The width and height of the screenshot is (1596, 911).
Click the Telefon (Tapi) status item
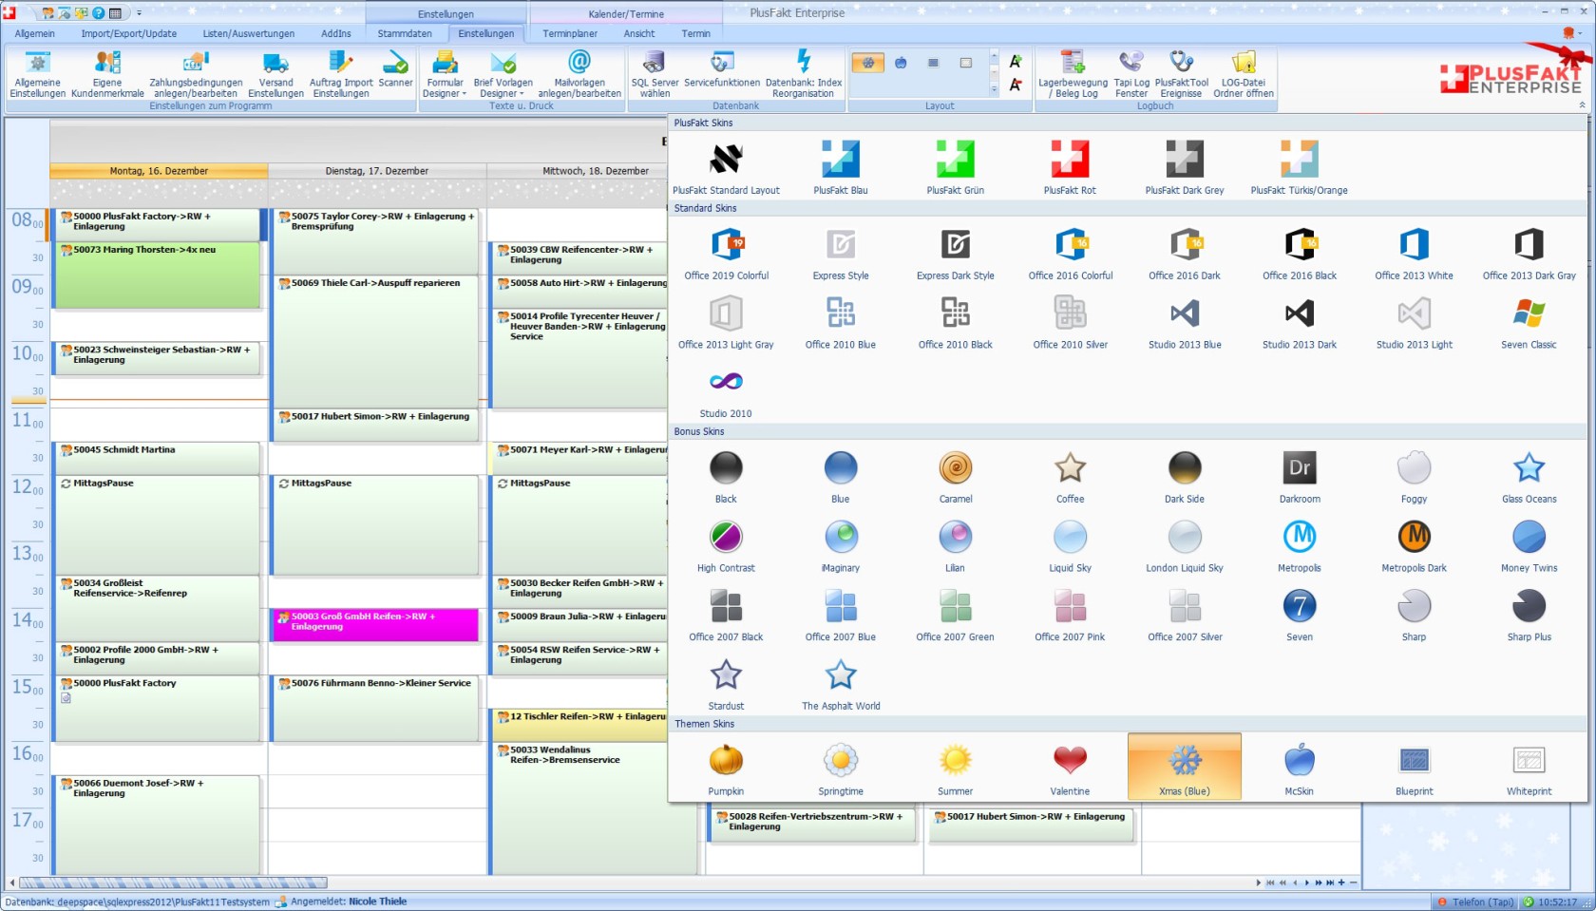click(x=1475, y=902)
